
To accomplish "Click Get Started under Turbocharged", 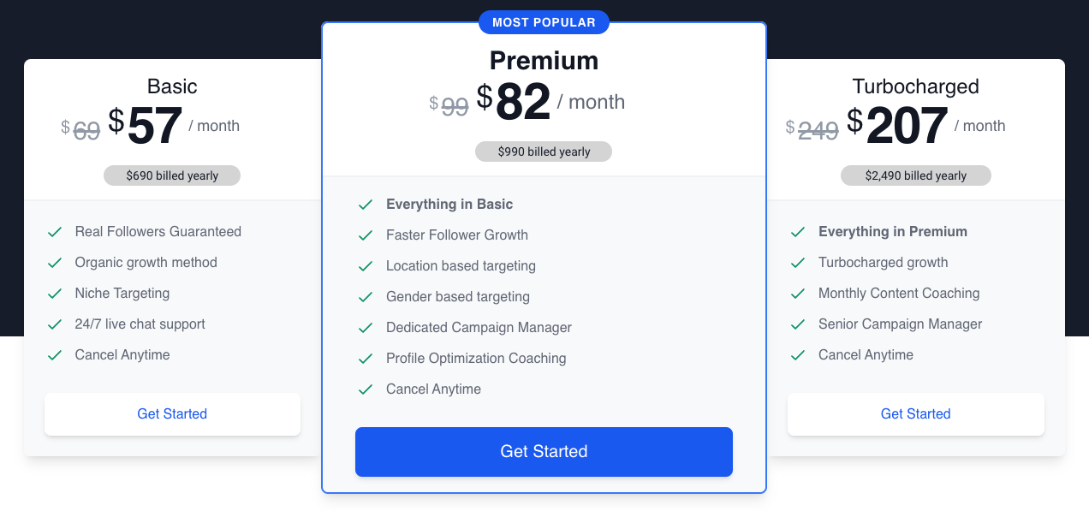I will [915, 413].
